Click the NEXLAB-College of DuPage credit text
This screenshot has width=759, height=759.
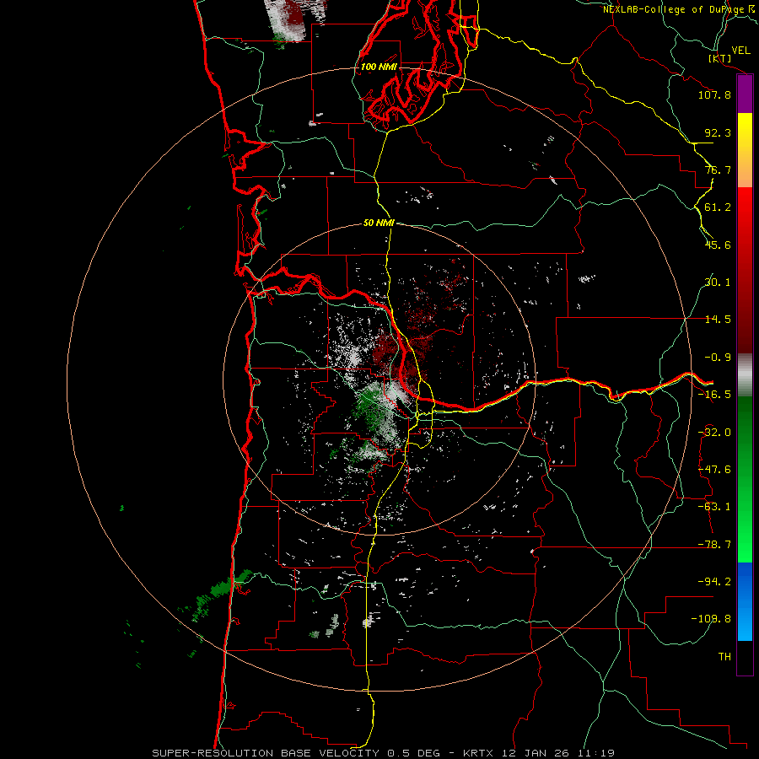(678, 9)
